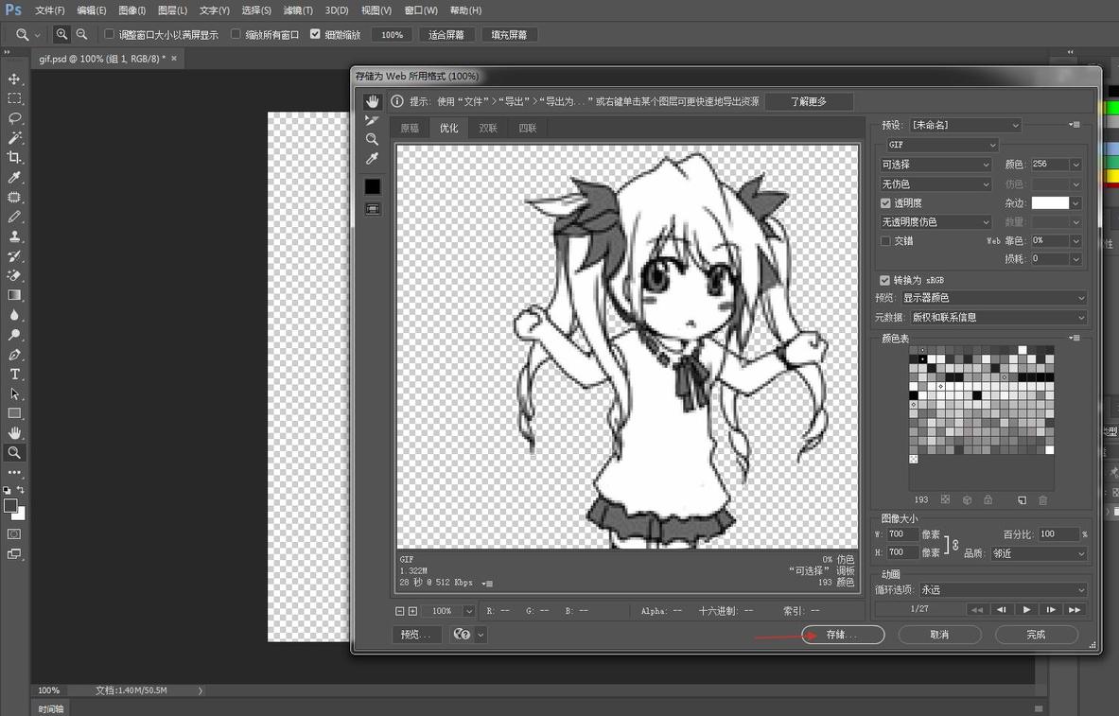
Task: Select the Type tool
Action: (x=14, y=375)
